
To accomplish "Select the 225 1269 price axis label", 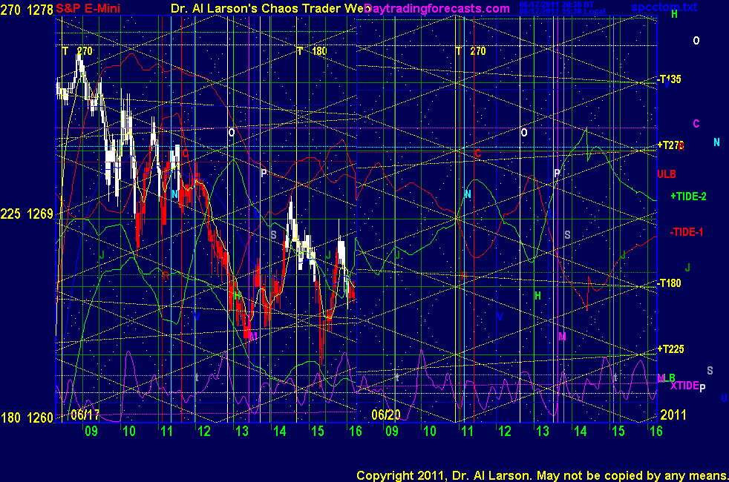I will pos(27,214).
